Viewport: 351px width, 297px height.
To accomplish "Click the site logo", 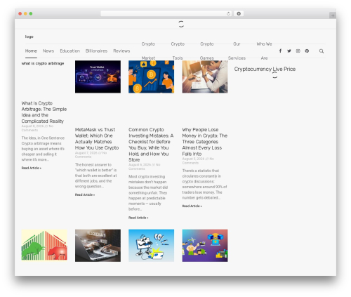I will pos(29,37).
